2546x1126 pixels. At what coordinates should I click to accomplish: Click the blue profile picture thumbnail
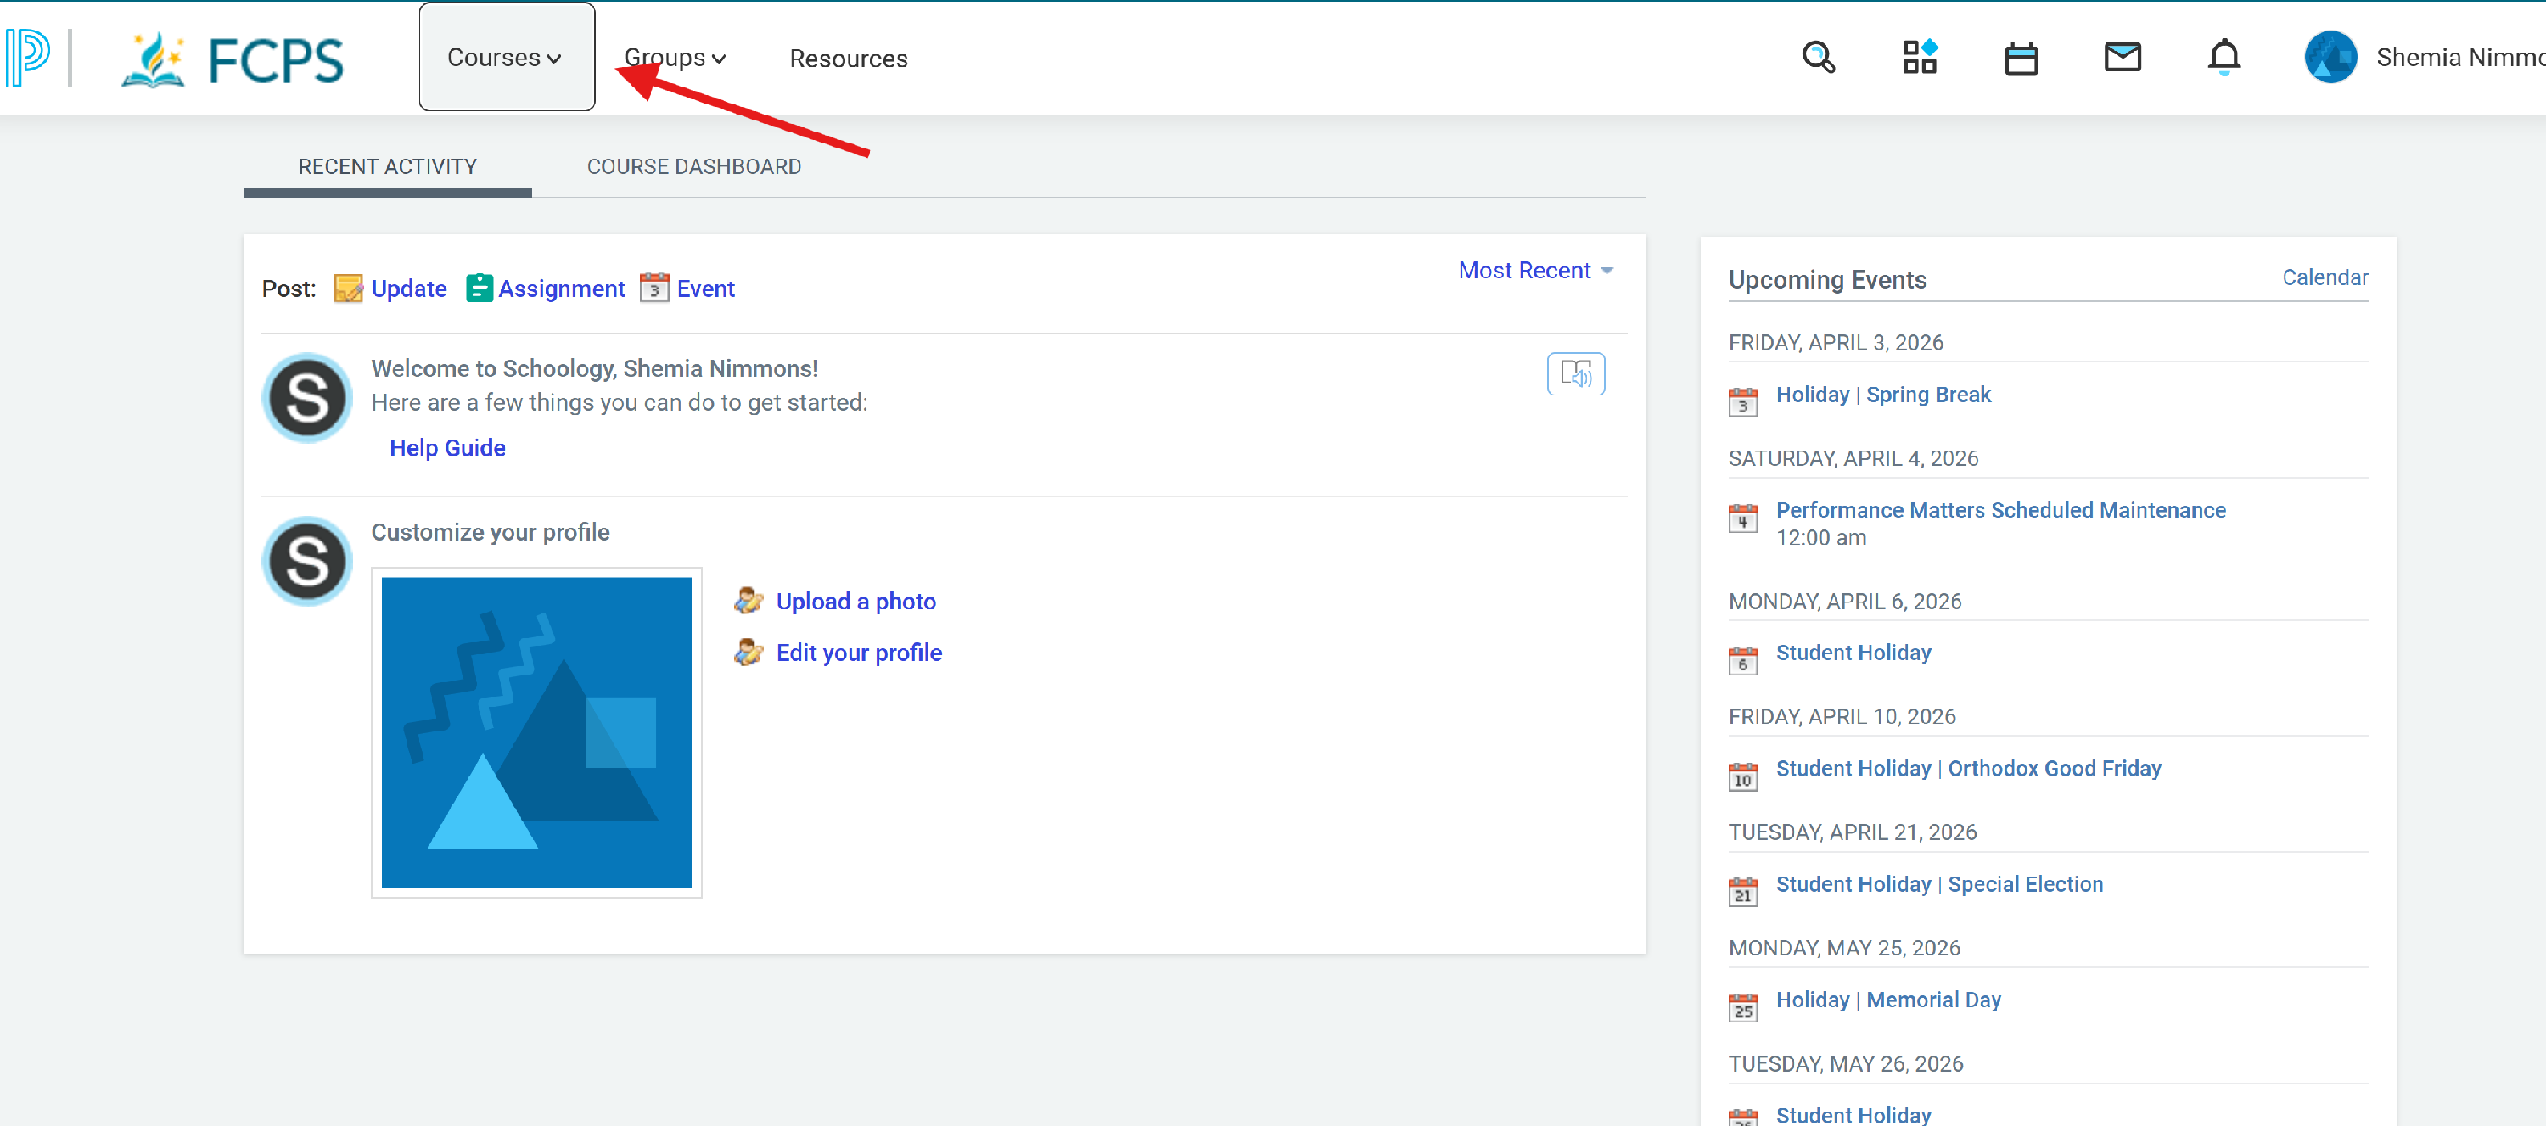click(536, 732)
